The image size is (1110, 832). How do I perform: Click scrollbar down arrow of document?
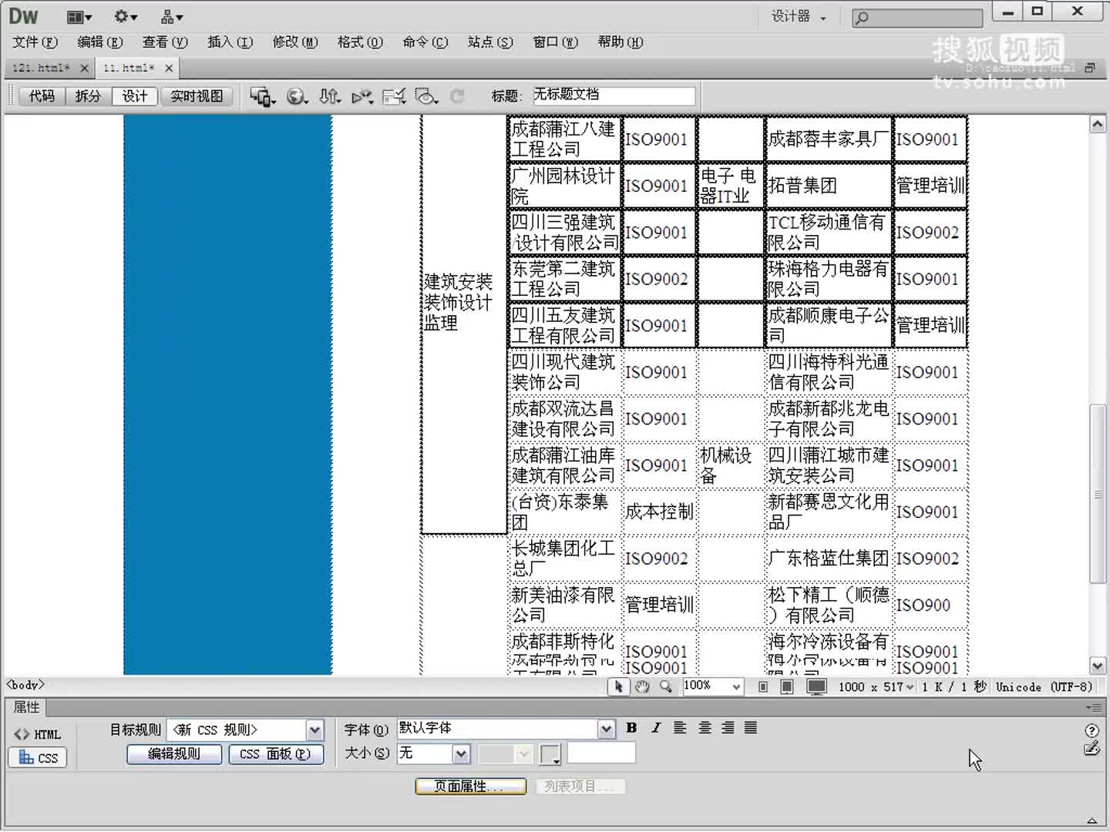(x=1097, y=666)
